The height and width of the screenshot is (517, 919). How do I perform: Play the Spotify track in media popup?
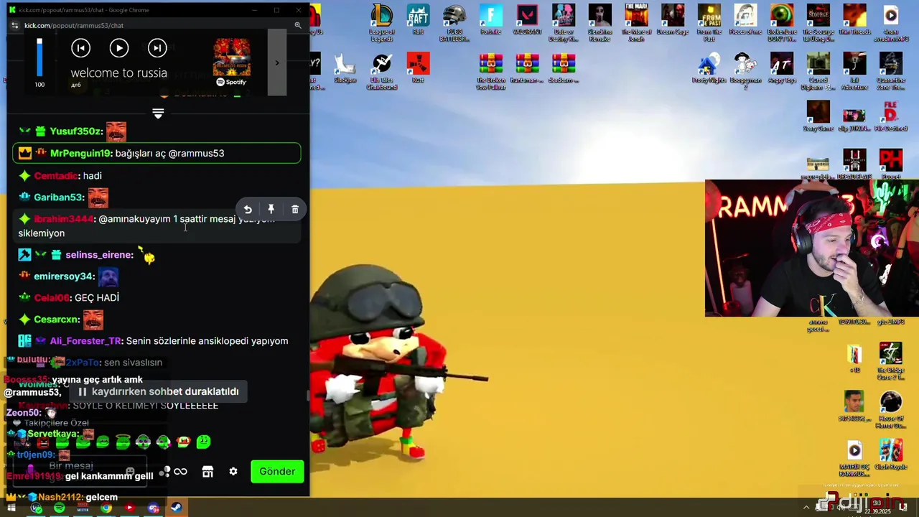119,48
